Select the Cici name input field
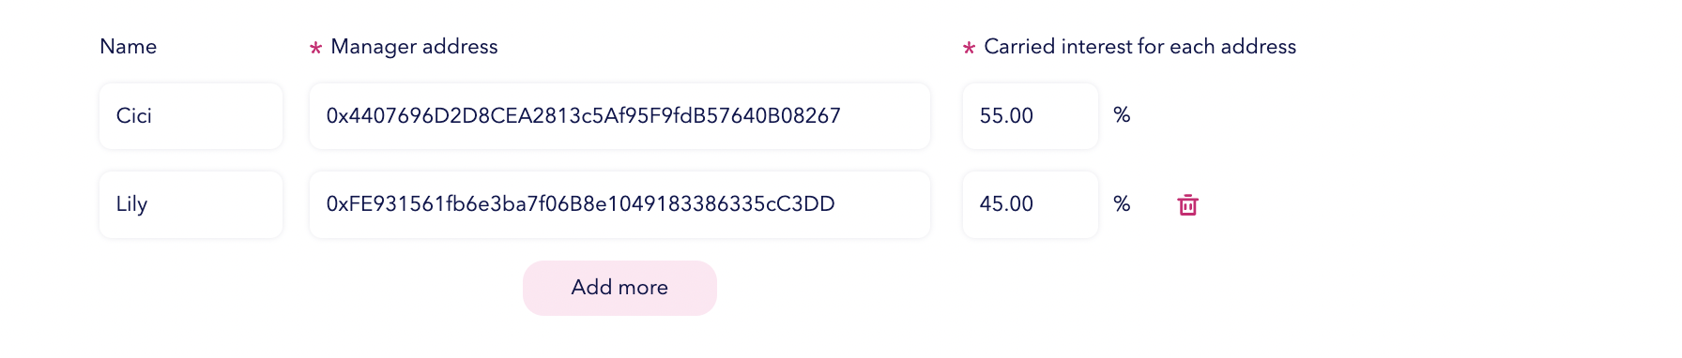 click(191, 116)
